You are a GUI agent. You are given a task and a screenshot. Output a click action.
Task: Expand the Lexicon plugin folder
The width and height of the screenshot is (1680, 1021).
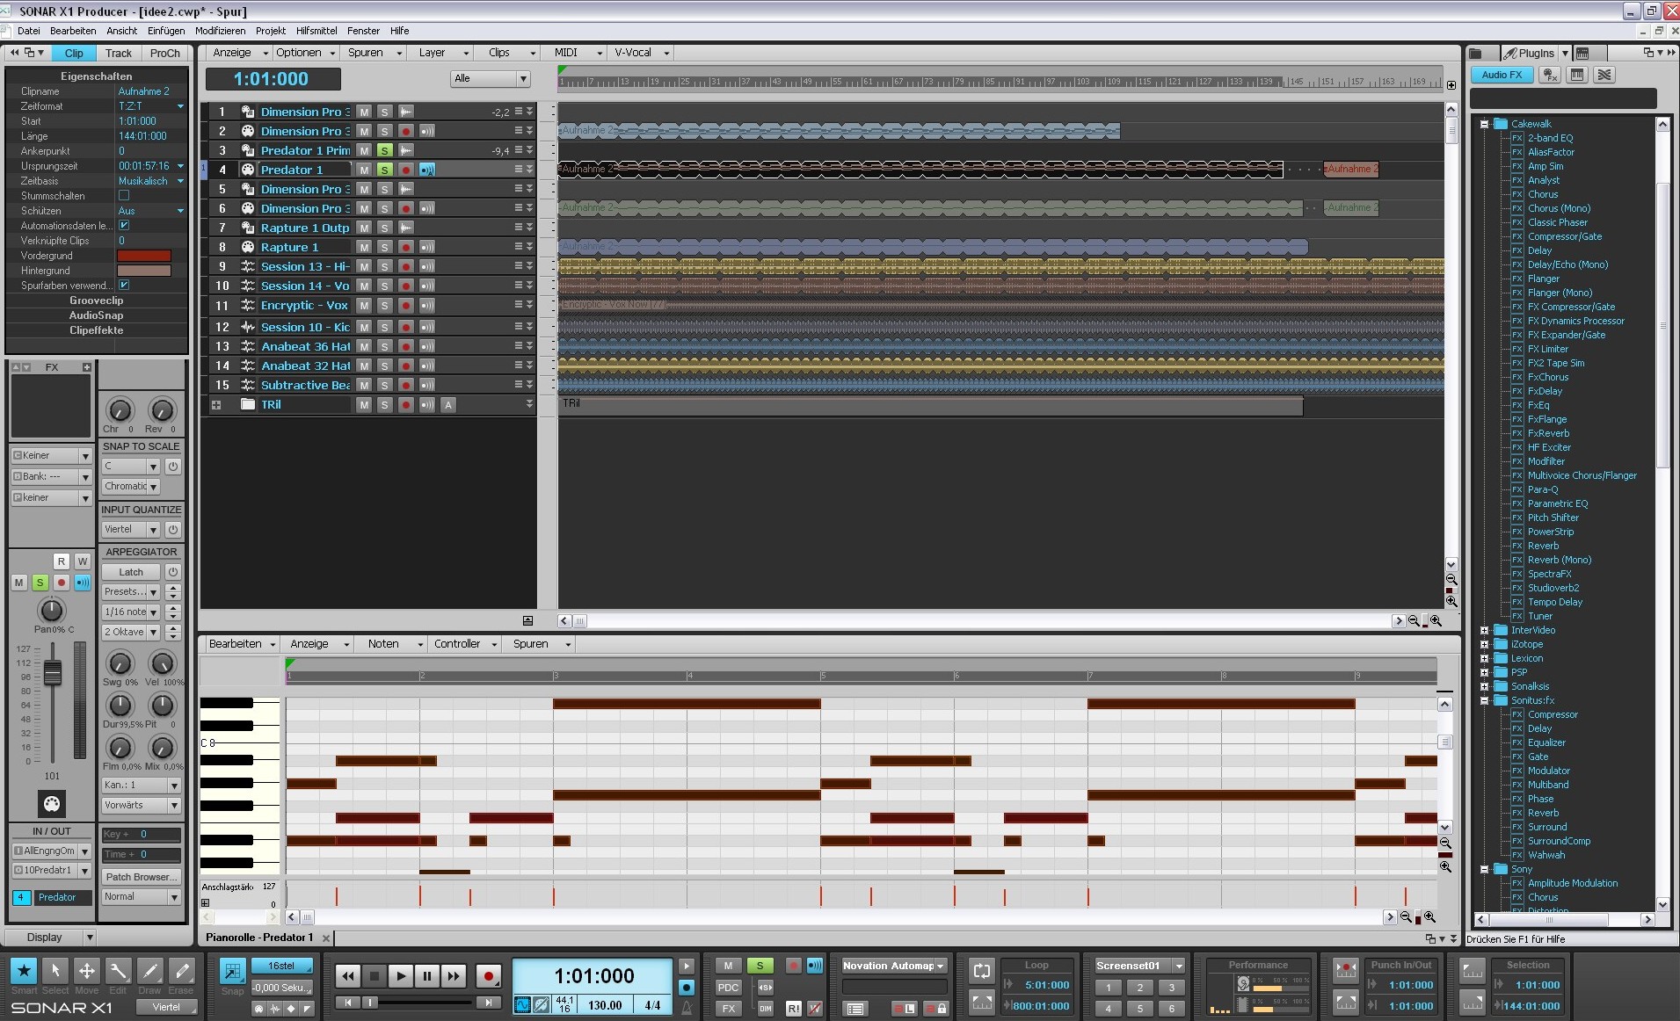(x=1485, y=658)
